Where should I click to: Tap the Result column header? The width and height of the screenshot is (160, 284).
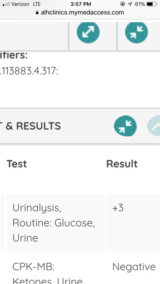point(122,164)
